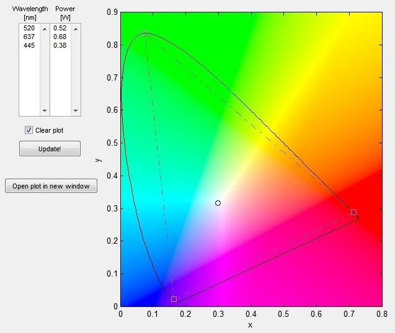The width and height of the screenshot is (395, 333).
Task: Click the Power list scroll up arrow
Action: [x=75, y=29]
